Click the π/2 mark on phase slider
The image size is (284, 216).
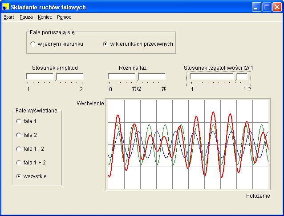(x=137, y=88)
